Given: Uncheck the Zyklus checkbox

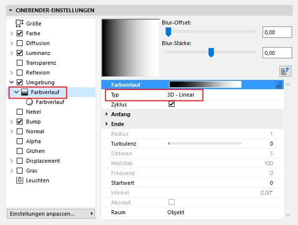Looking at the screenshot, I should (172, 104).
